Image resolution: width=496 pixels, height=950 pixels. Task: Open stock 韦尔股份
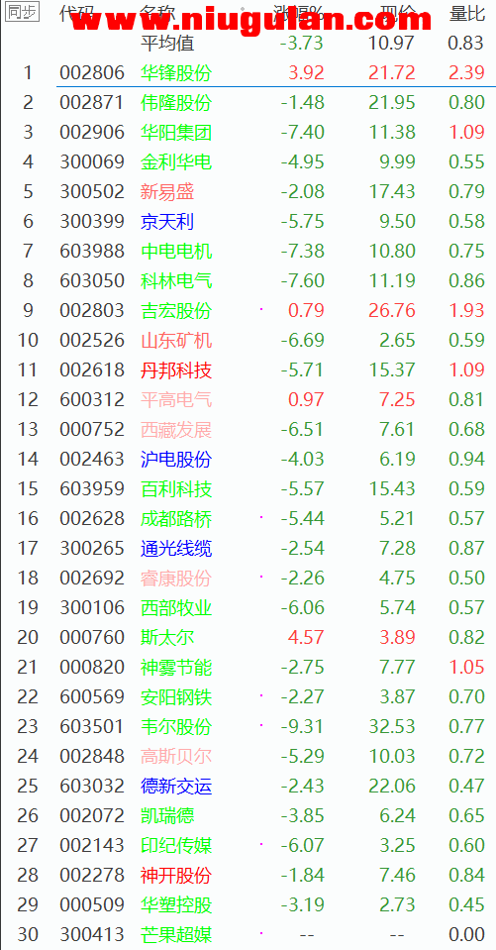point(176,726)
